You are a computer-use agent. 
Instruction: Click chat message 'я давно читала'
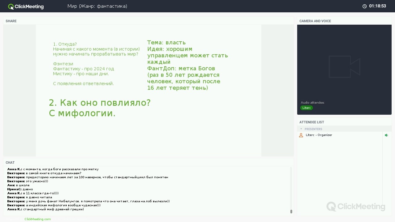click(x=39, y=197)
